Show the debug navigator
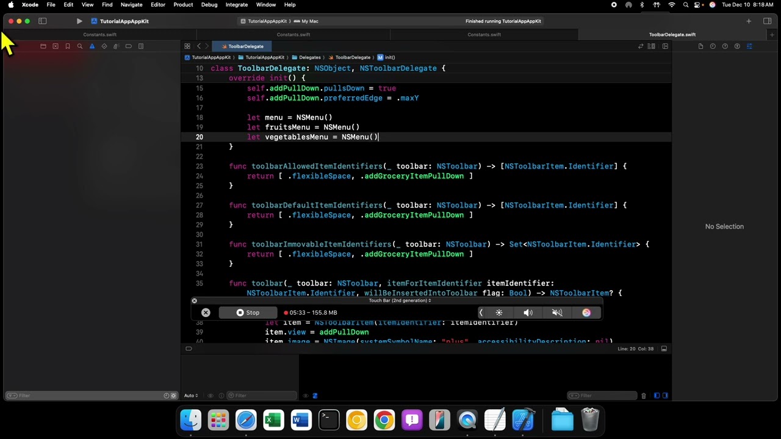The height and width of the screenshot is (439, 781). tap(116, 46)
